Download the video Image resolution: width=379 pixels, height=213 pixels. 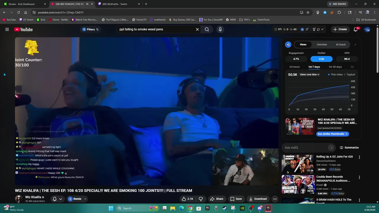pyautogui.click(x=258, y=199)
